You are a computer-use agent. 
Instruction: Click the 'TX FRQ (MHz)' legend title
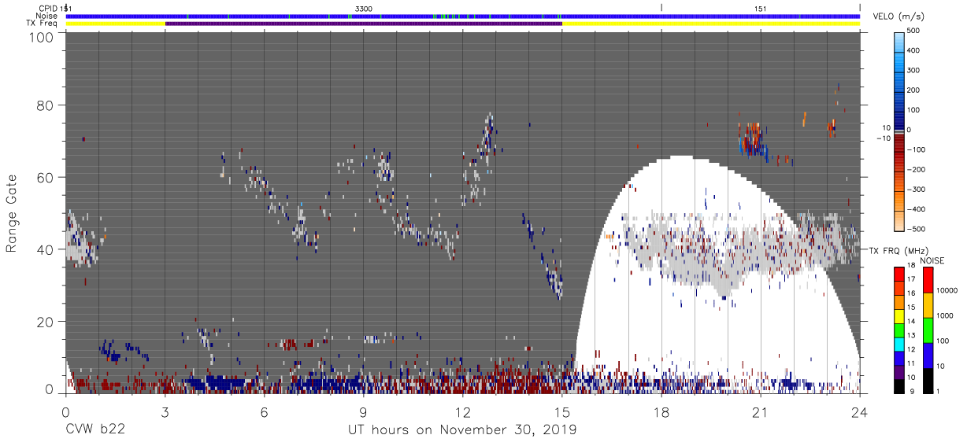click(x=898, y=250)
